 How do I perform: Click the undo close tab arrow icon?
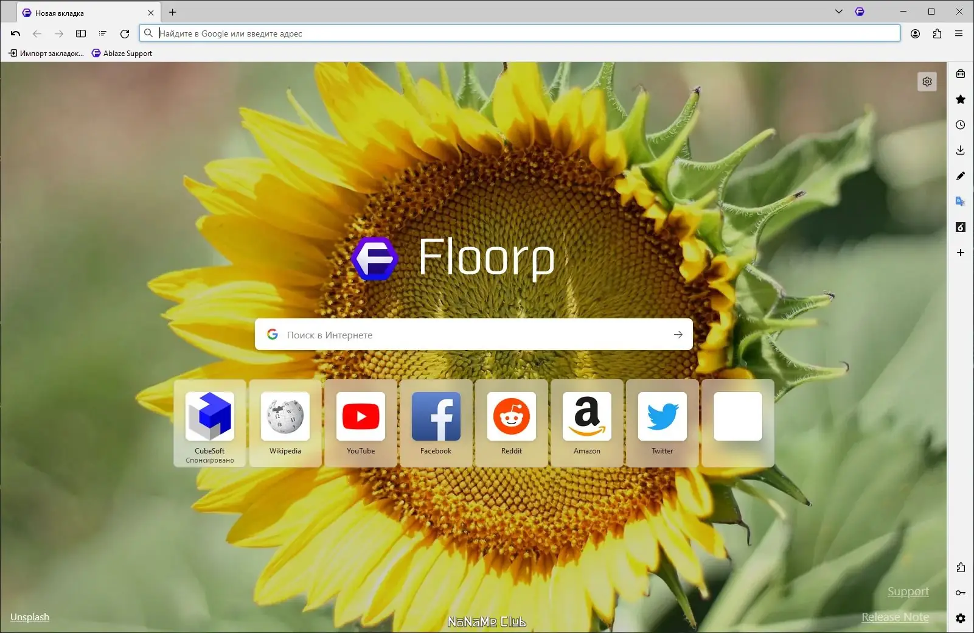tap(16, 33)
